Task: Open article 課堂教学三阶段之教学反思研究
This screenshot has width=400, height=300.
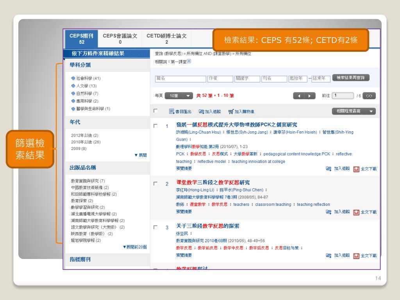Action: (x=213, y=182)
